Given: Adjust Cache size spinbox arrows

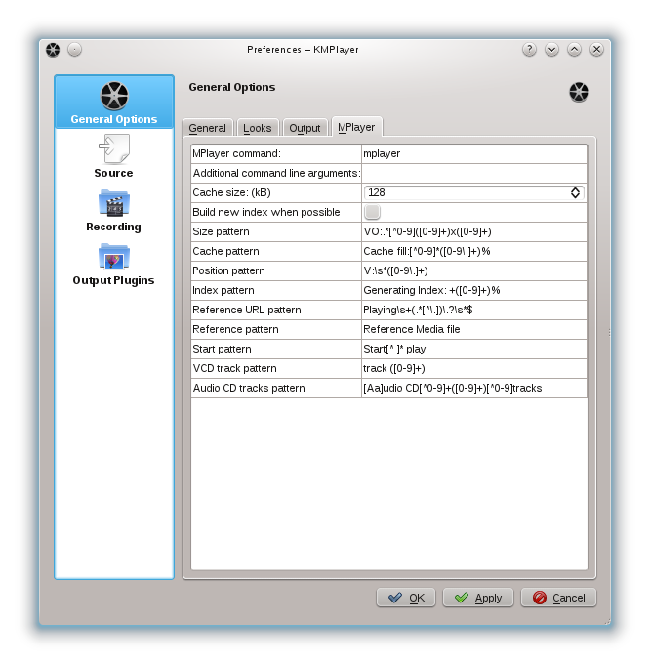Looking at the screenshot, I should [575, 192].
